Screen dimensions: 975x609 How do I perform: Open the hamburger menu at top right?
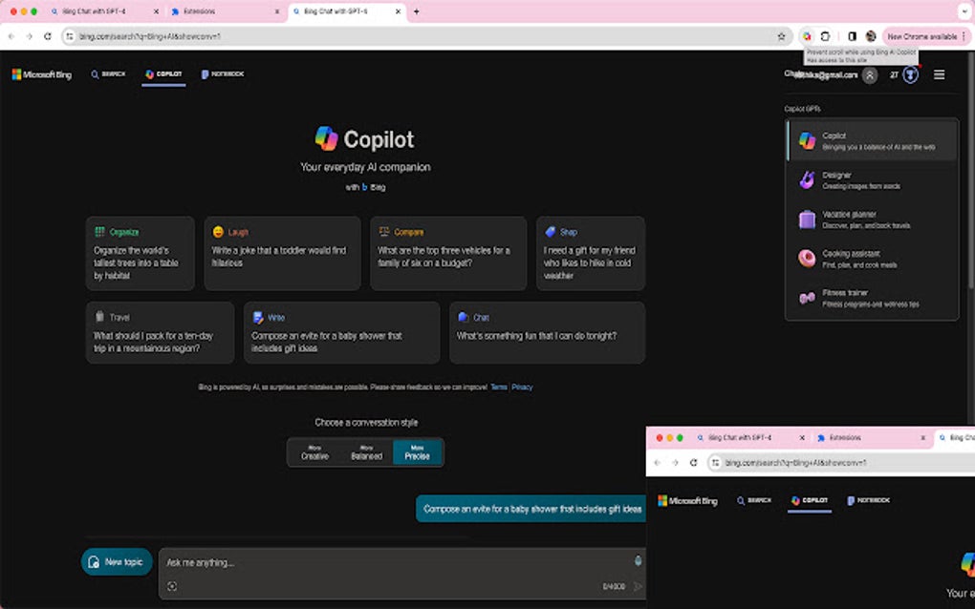(x=939, y=74)
